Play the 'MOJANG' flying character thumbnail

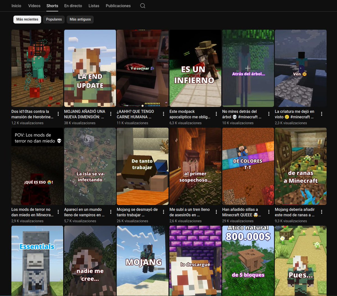pyautogui.click(x=143, y=261)
